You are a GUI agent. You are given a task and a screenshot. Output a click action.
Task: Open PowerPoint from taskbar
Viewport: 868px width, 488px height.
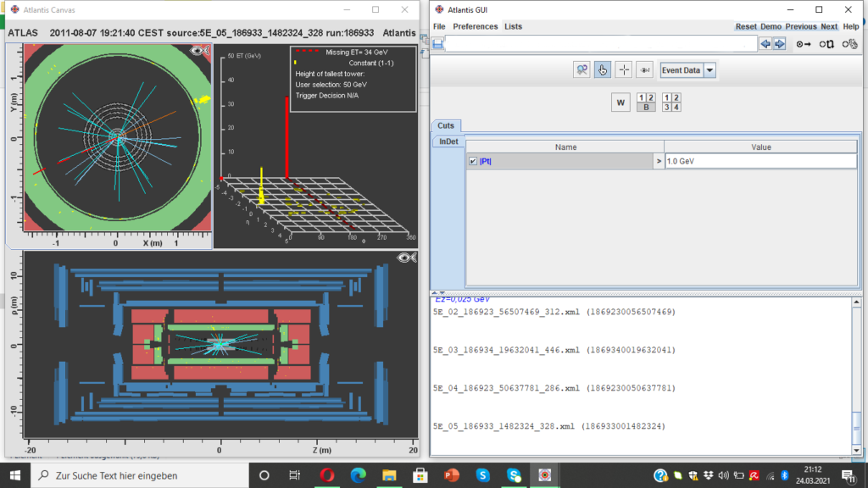(x=451, y=475)
